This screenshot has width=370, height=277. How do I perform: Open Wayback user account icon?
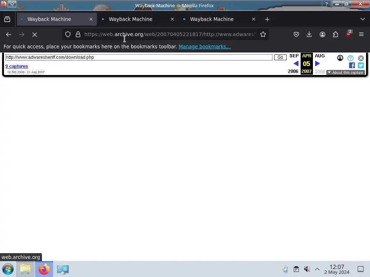point(340,58)
